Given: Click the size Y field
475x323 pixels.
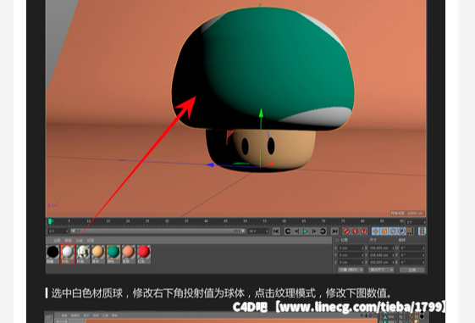Looking at the screenshot, I should tap(382, 255).
